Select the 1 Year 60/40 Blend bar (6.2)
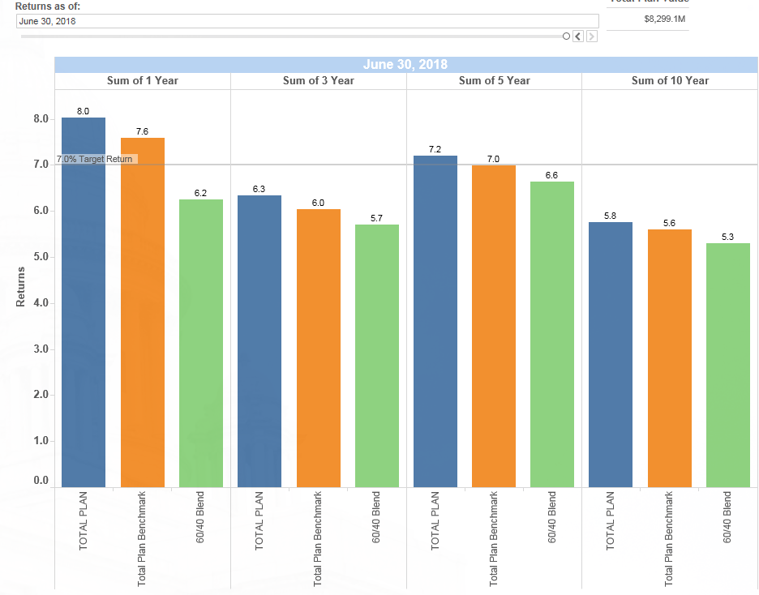 [x=201, y=344]
